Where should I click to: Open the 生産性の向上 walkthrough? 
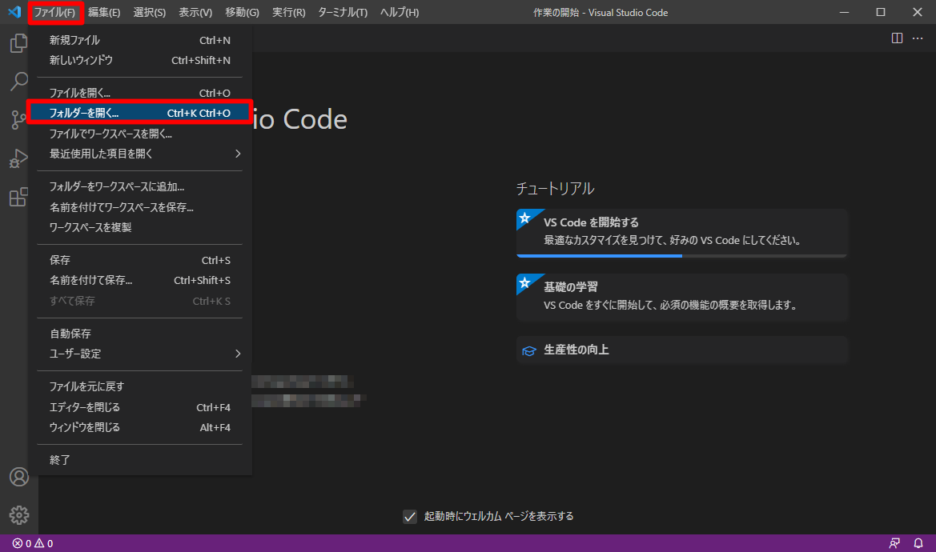coord(681,350)
